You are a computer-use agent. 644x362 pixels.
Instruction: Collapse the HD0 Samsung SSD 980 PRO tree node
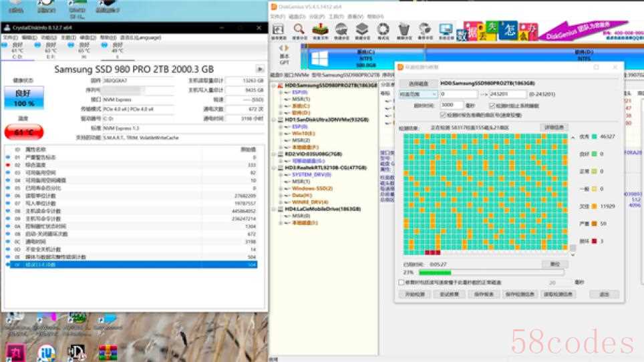(x=273, y=85)
